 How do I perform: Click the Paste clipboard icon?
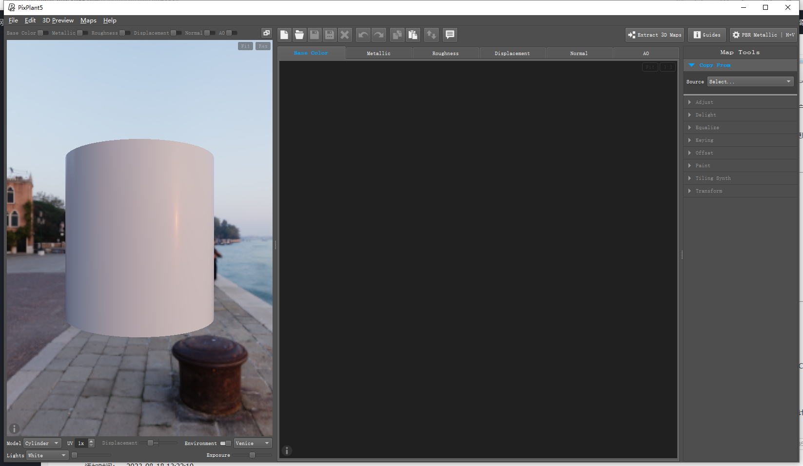412,35
